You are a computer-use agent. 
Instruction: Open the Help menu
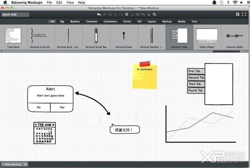point(81,3)
